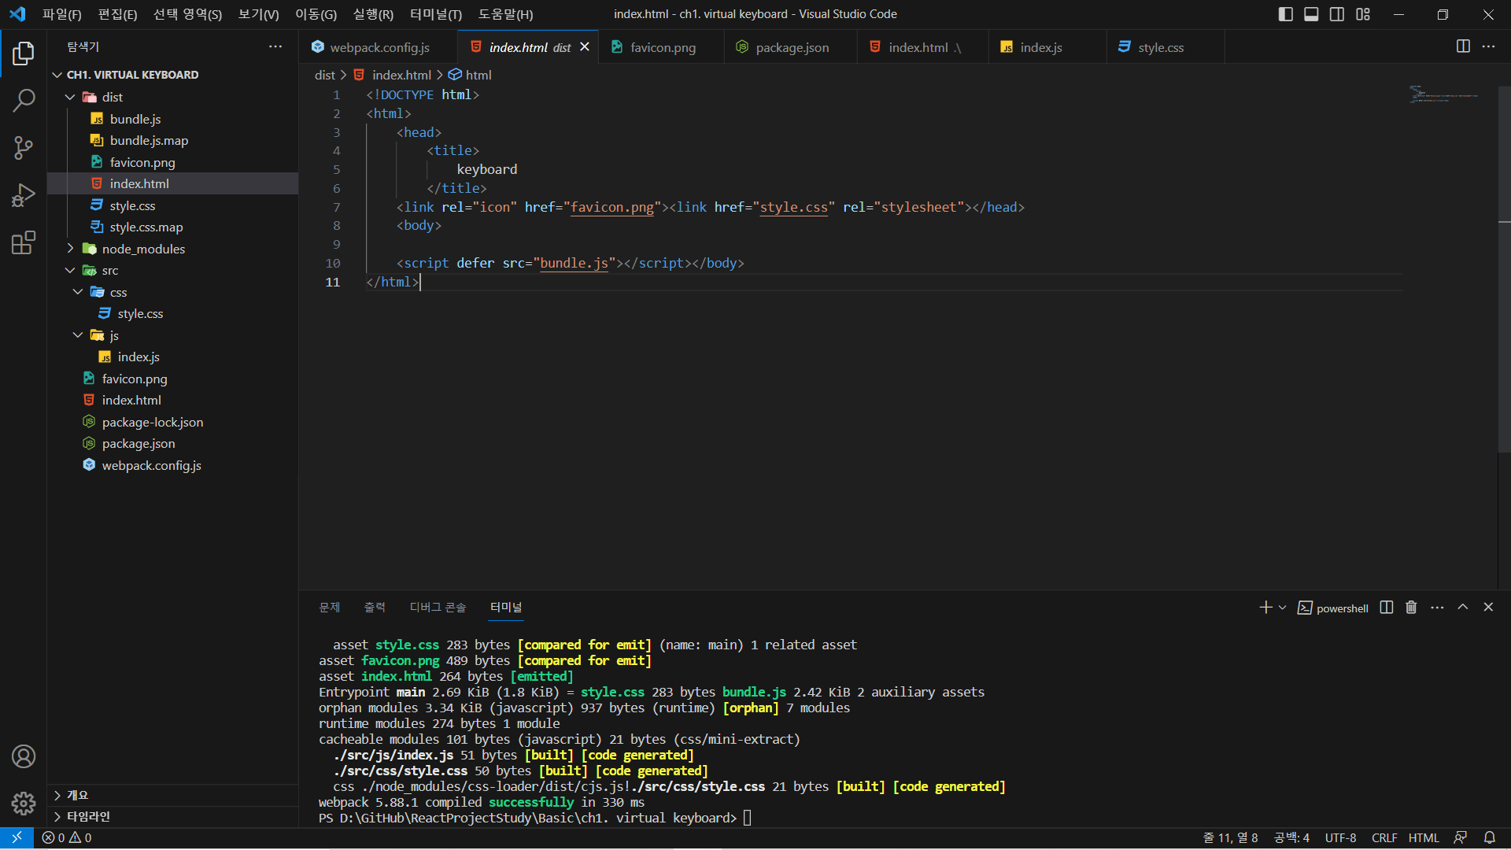Split the editor right

[1463, 46]
